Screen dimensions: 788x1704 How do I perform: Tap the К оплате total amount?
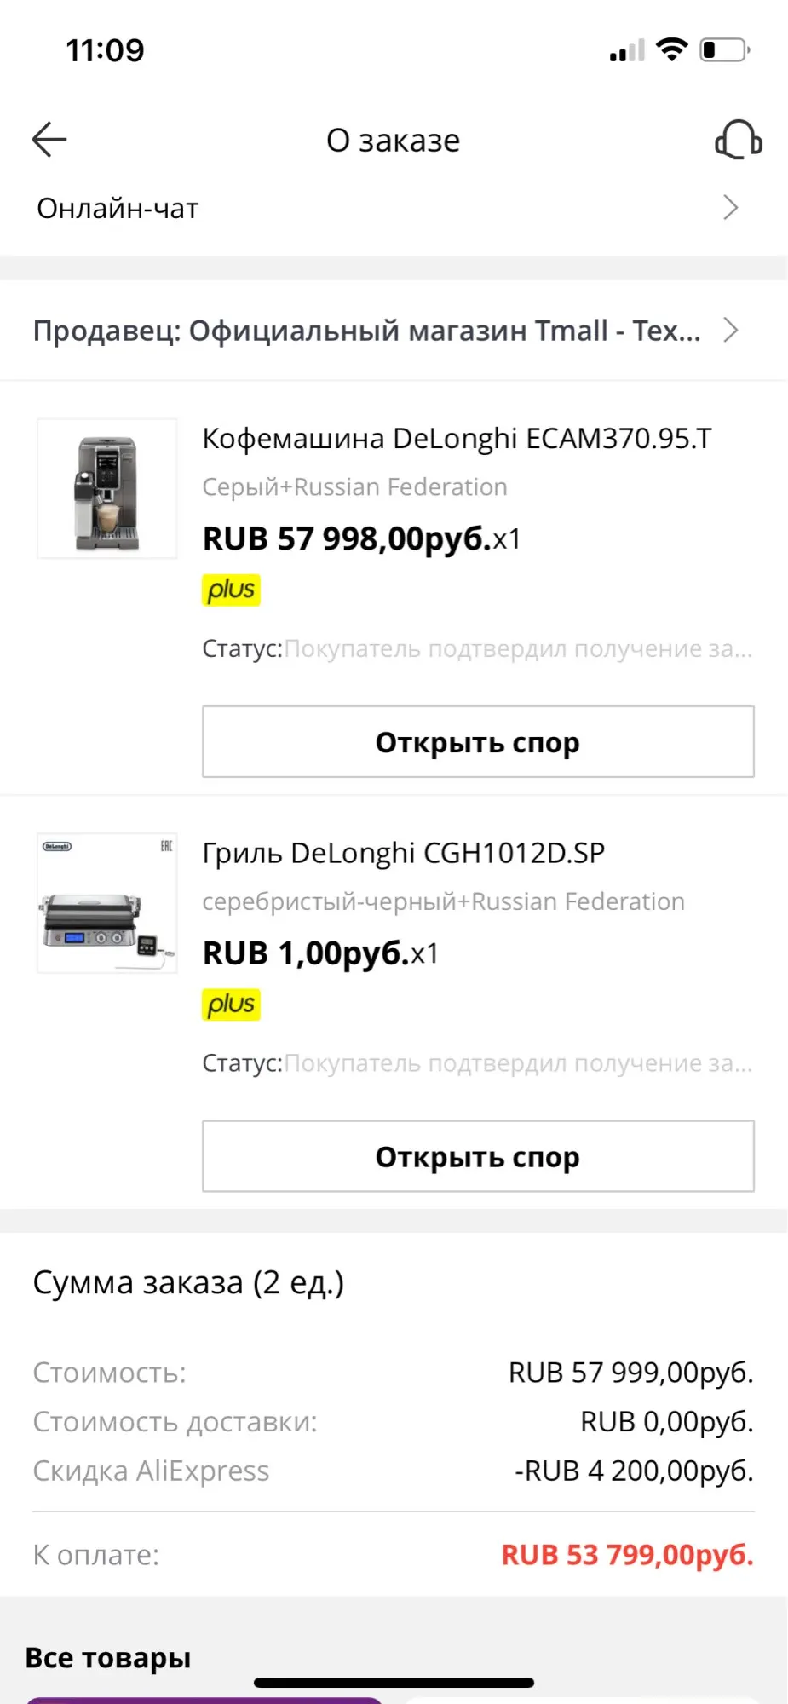[627, 1555]
